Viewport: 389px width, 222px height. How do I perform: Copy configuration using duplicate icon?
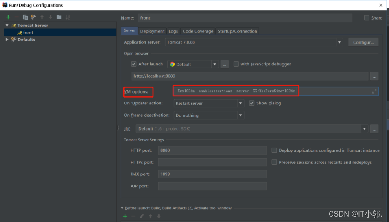click(x=25, y=17)
